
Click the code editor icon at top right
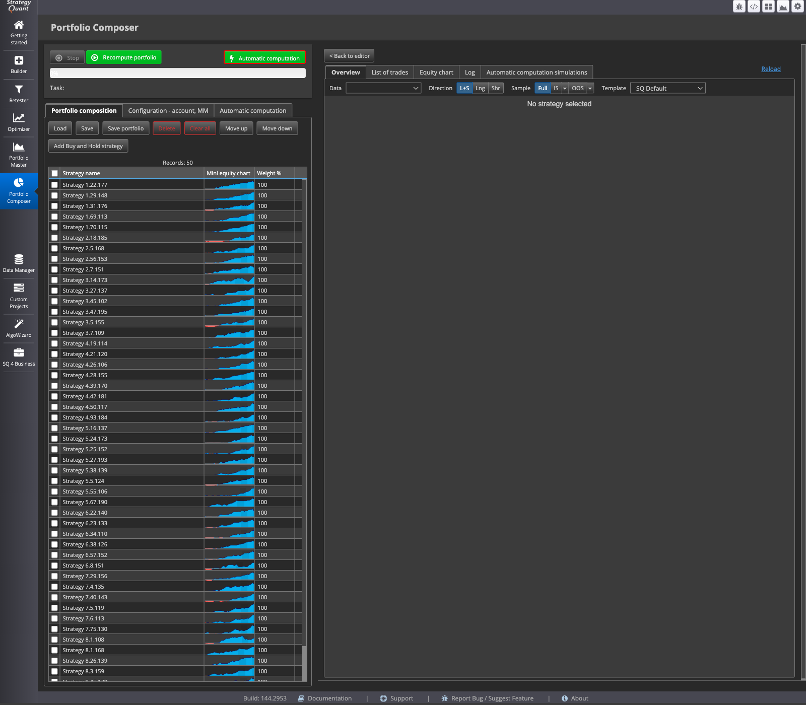754,7
